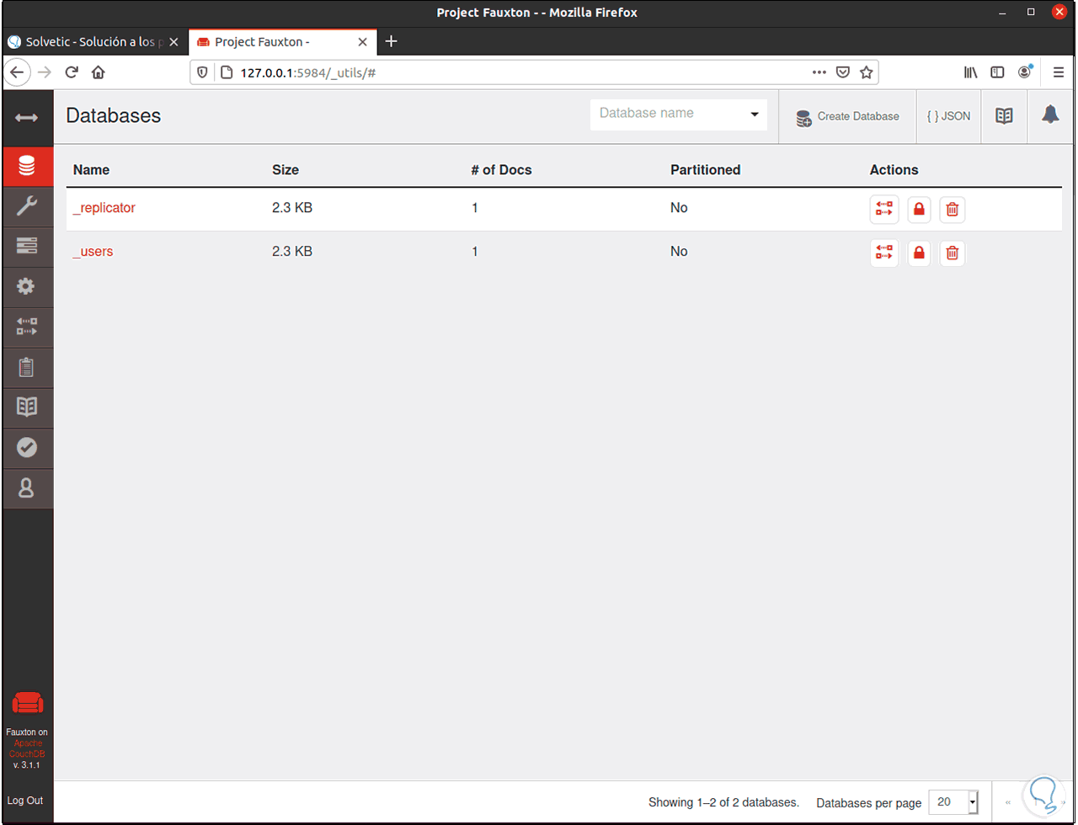Open the _replicator database link
The height and width of the screenshot is (825, 1078).
click(104, 208)
